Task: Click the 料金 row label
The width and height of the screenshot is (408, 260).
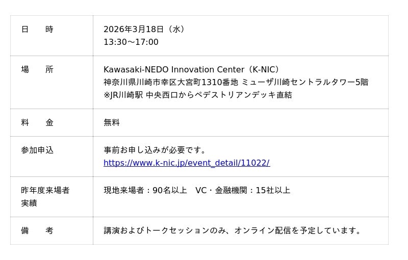Action: 37,123
